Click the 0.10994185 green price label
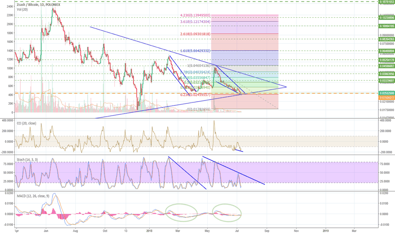Viewport: 395px width, 233px height. 387,26
